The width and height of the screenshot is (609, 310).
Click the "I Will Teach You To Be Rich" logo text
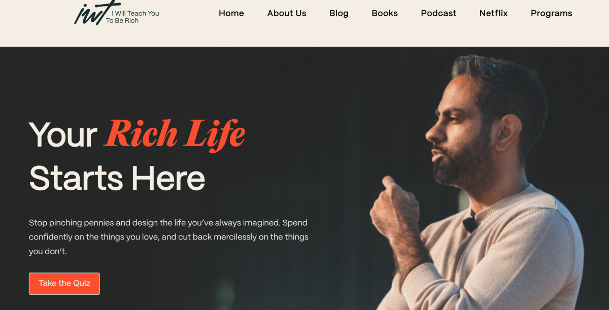(x=132, y=17)
